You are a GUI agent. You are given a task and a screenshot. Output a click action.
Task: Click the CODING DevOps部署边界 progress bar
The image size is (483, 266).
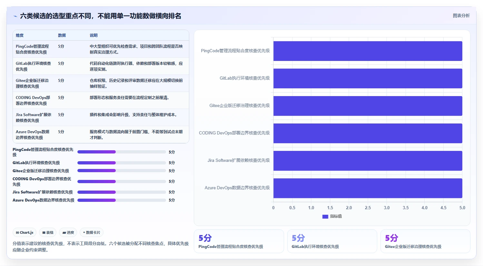[x=122, y=182]
